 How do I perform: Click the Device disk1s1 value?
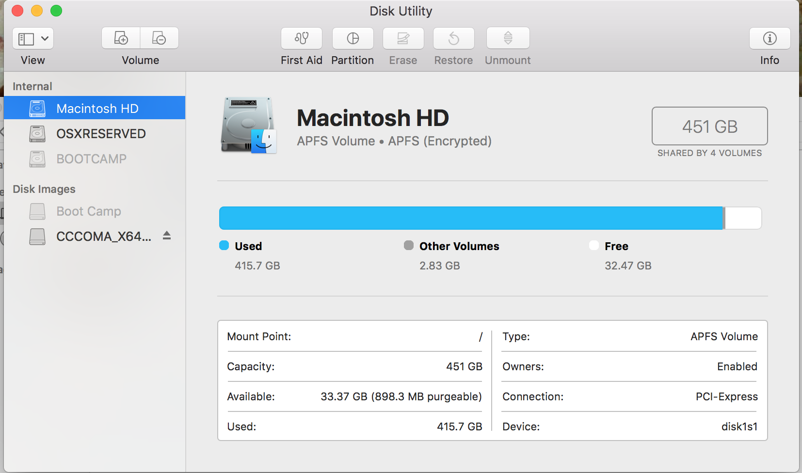[x=739, y=426]
